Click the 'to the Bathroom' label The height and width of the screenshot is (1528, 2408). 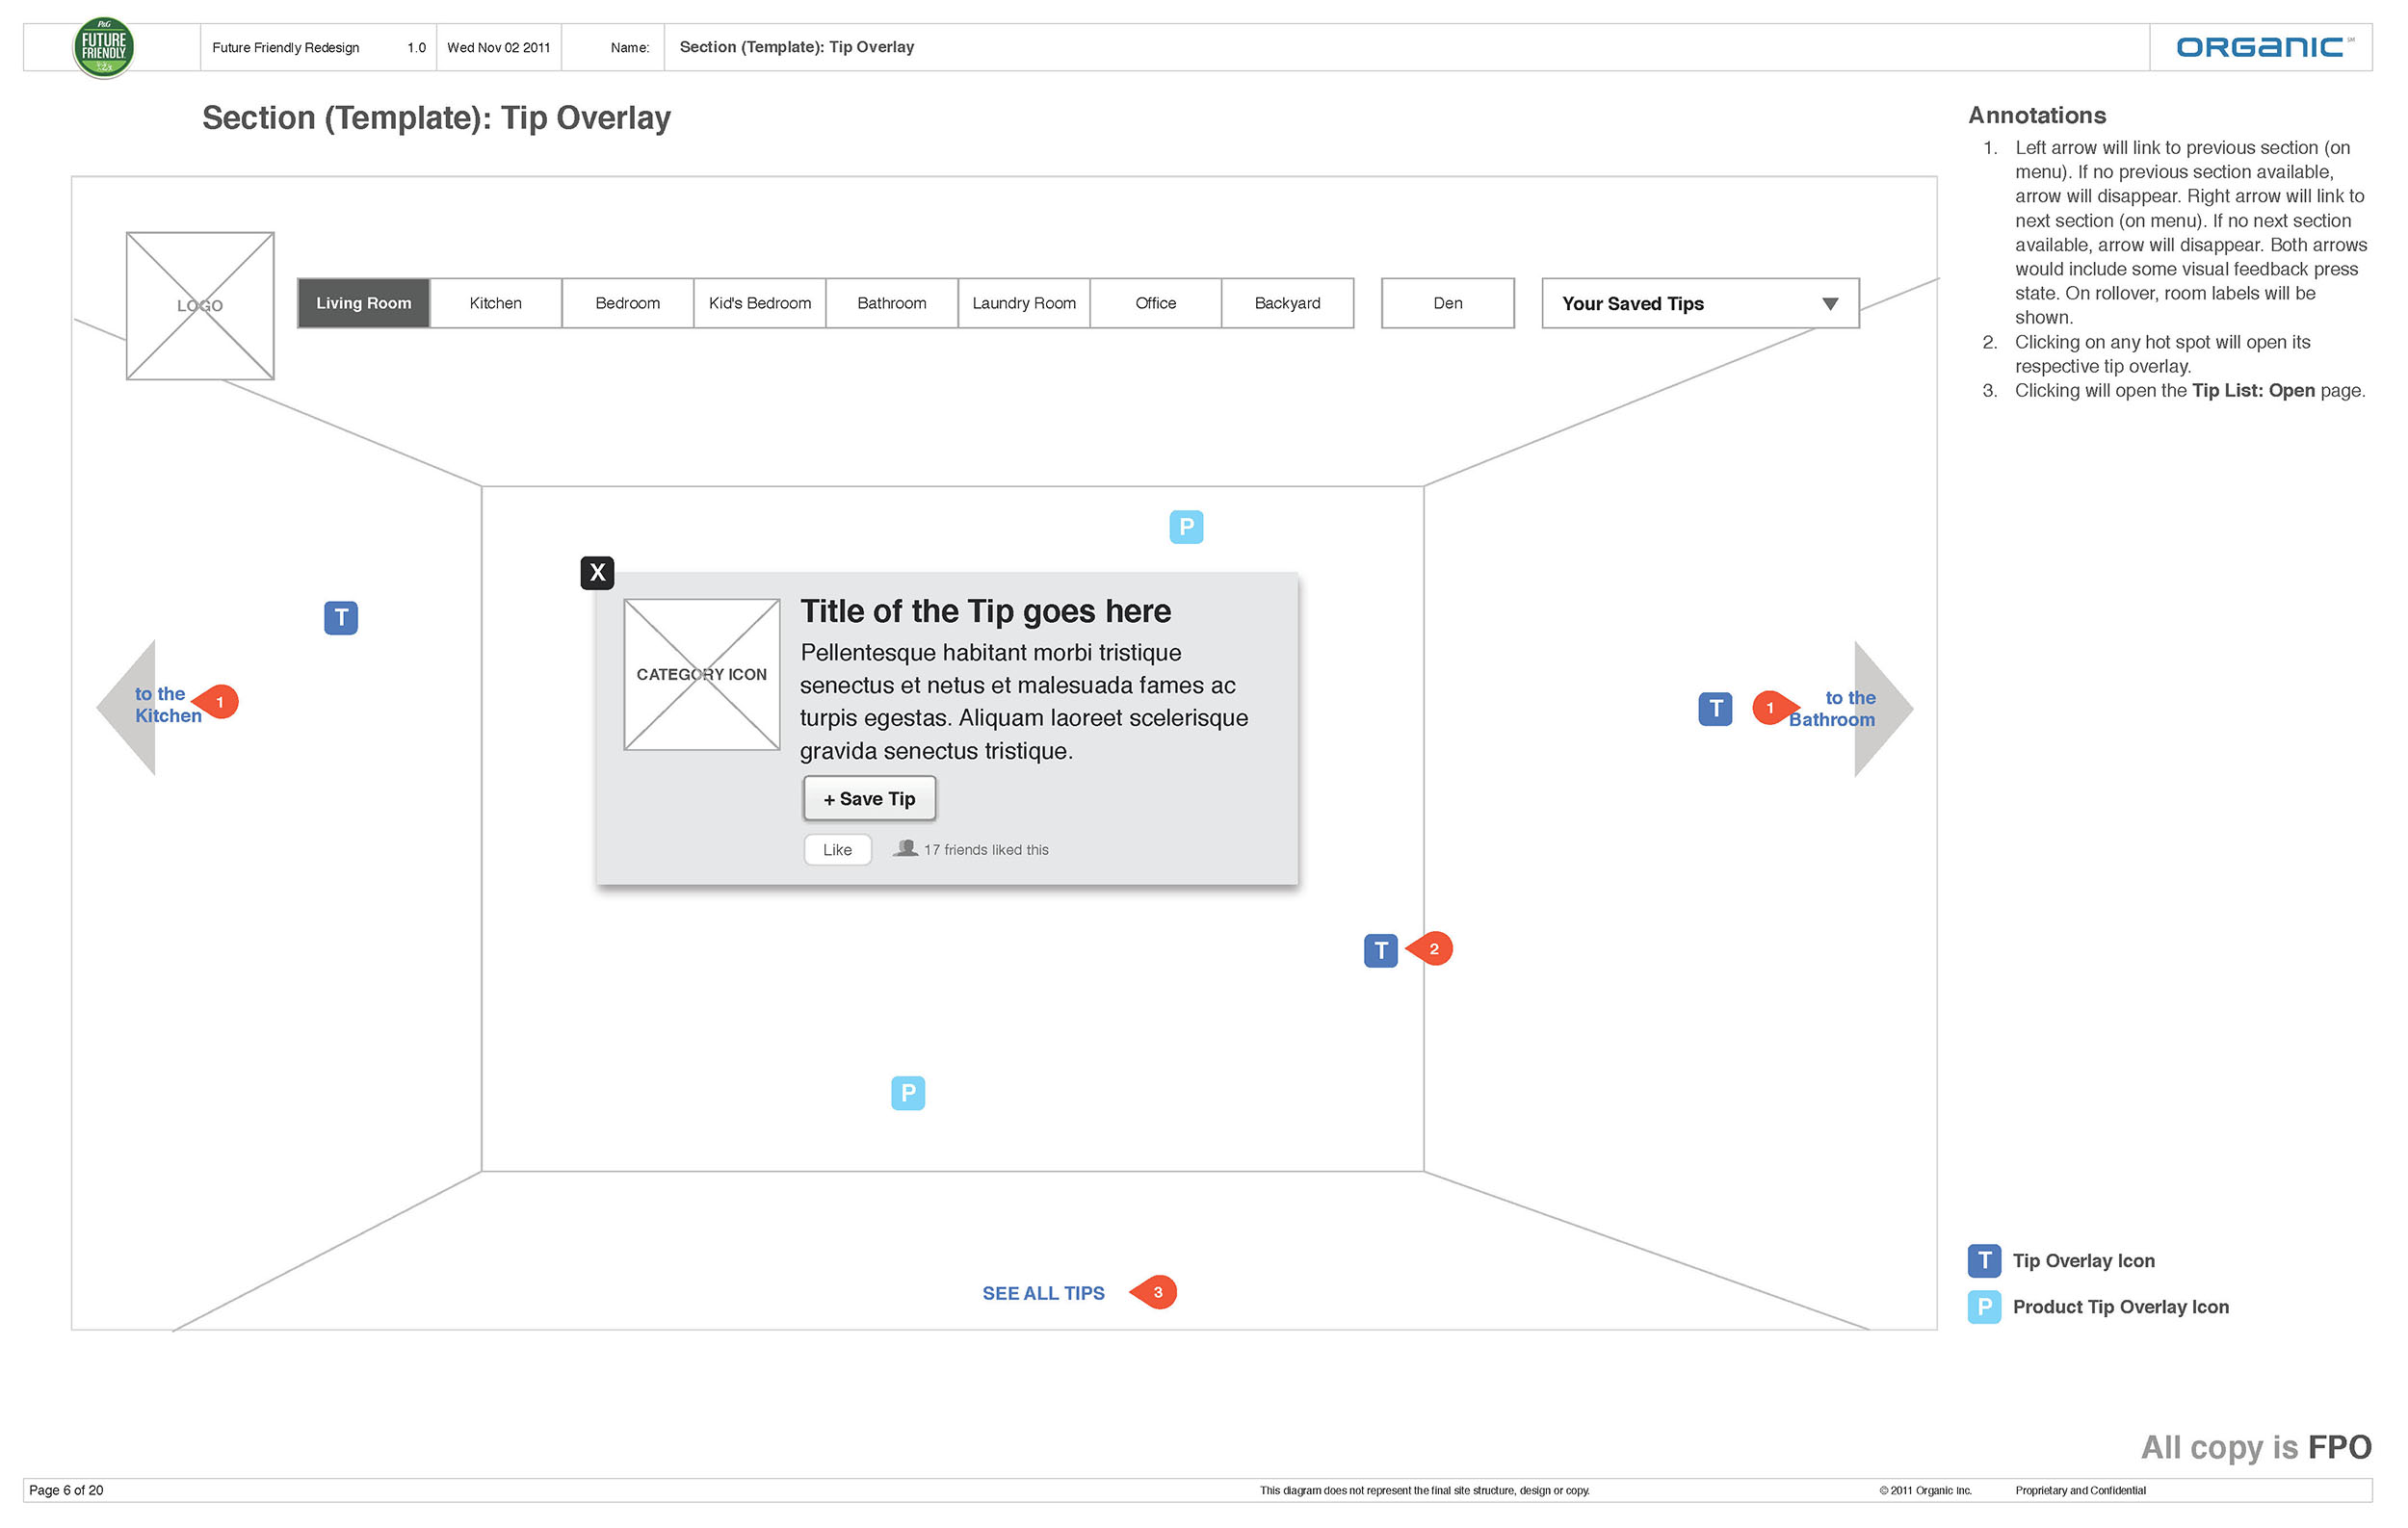(x=1832, y=709)
